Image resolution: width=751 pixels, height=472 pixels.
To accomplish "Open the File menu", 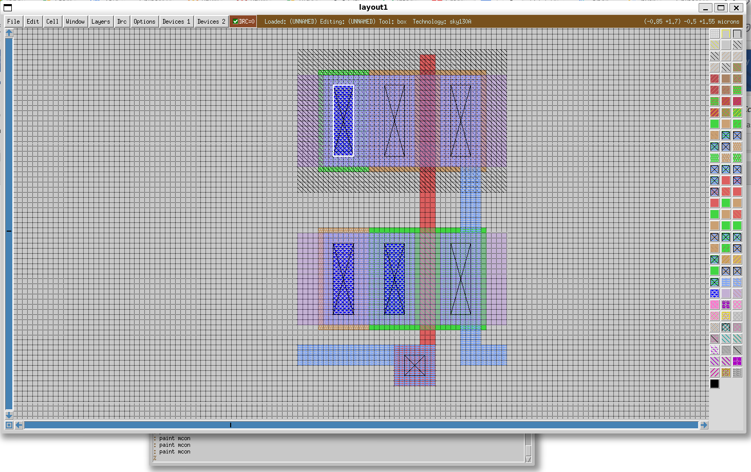I will [x=13, y=22].
